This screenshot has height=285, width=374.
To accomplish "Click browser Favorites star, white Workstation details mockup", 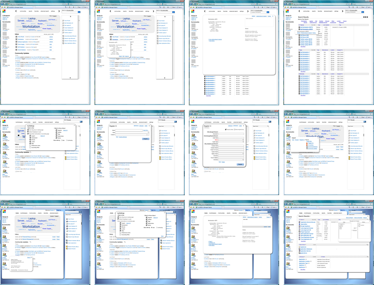I will tap(190, 7).
